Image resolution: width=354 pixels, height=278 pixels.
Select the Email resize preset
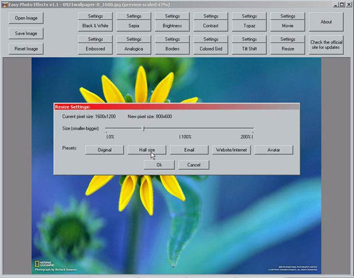pos(189,150)
